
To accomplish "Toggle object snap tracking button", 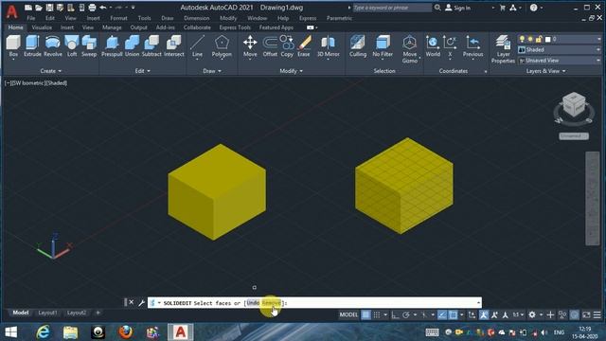I will (442, 314).
